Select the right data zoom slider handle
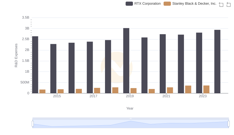Image resolution: width=234 pixels, height=135 pixels. pyautogui.click(x=228, y=124)
